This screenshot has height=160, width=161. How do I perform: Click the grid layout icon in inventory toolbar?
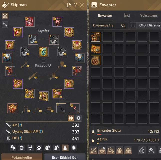click(x=128, y=150)
